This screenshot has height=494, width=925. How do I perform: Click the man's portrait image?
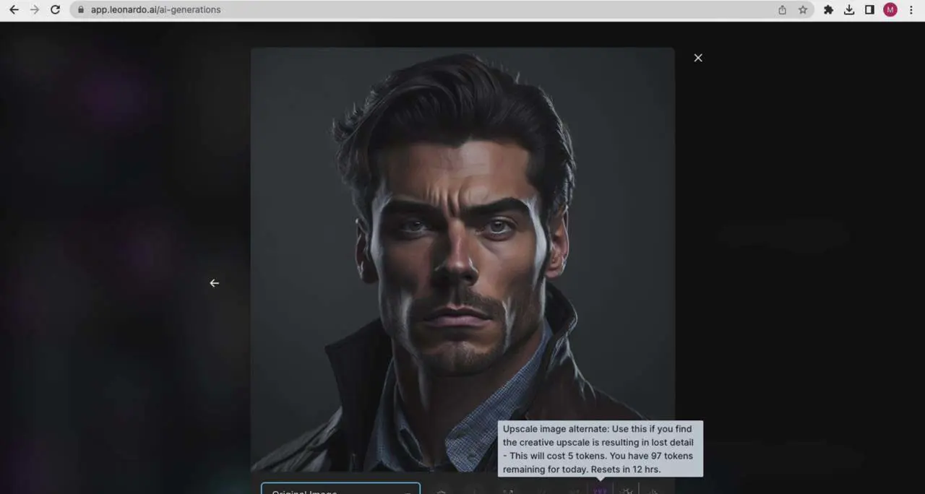[x=462, y=253]
